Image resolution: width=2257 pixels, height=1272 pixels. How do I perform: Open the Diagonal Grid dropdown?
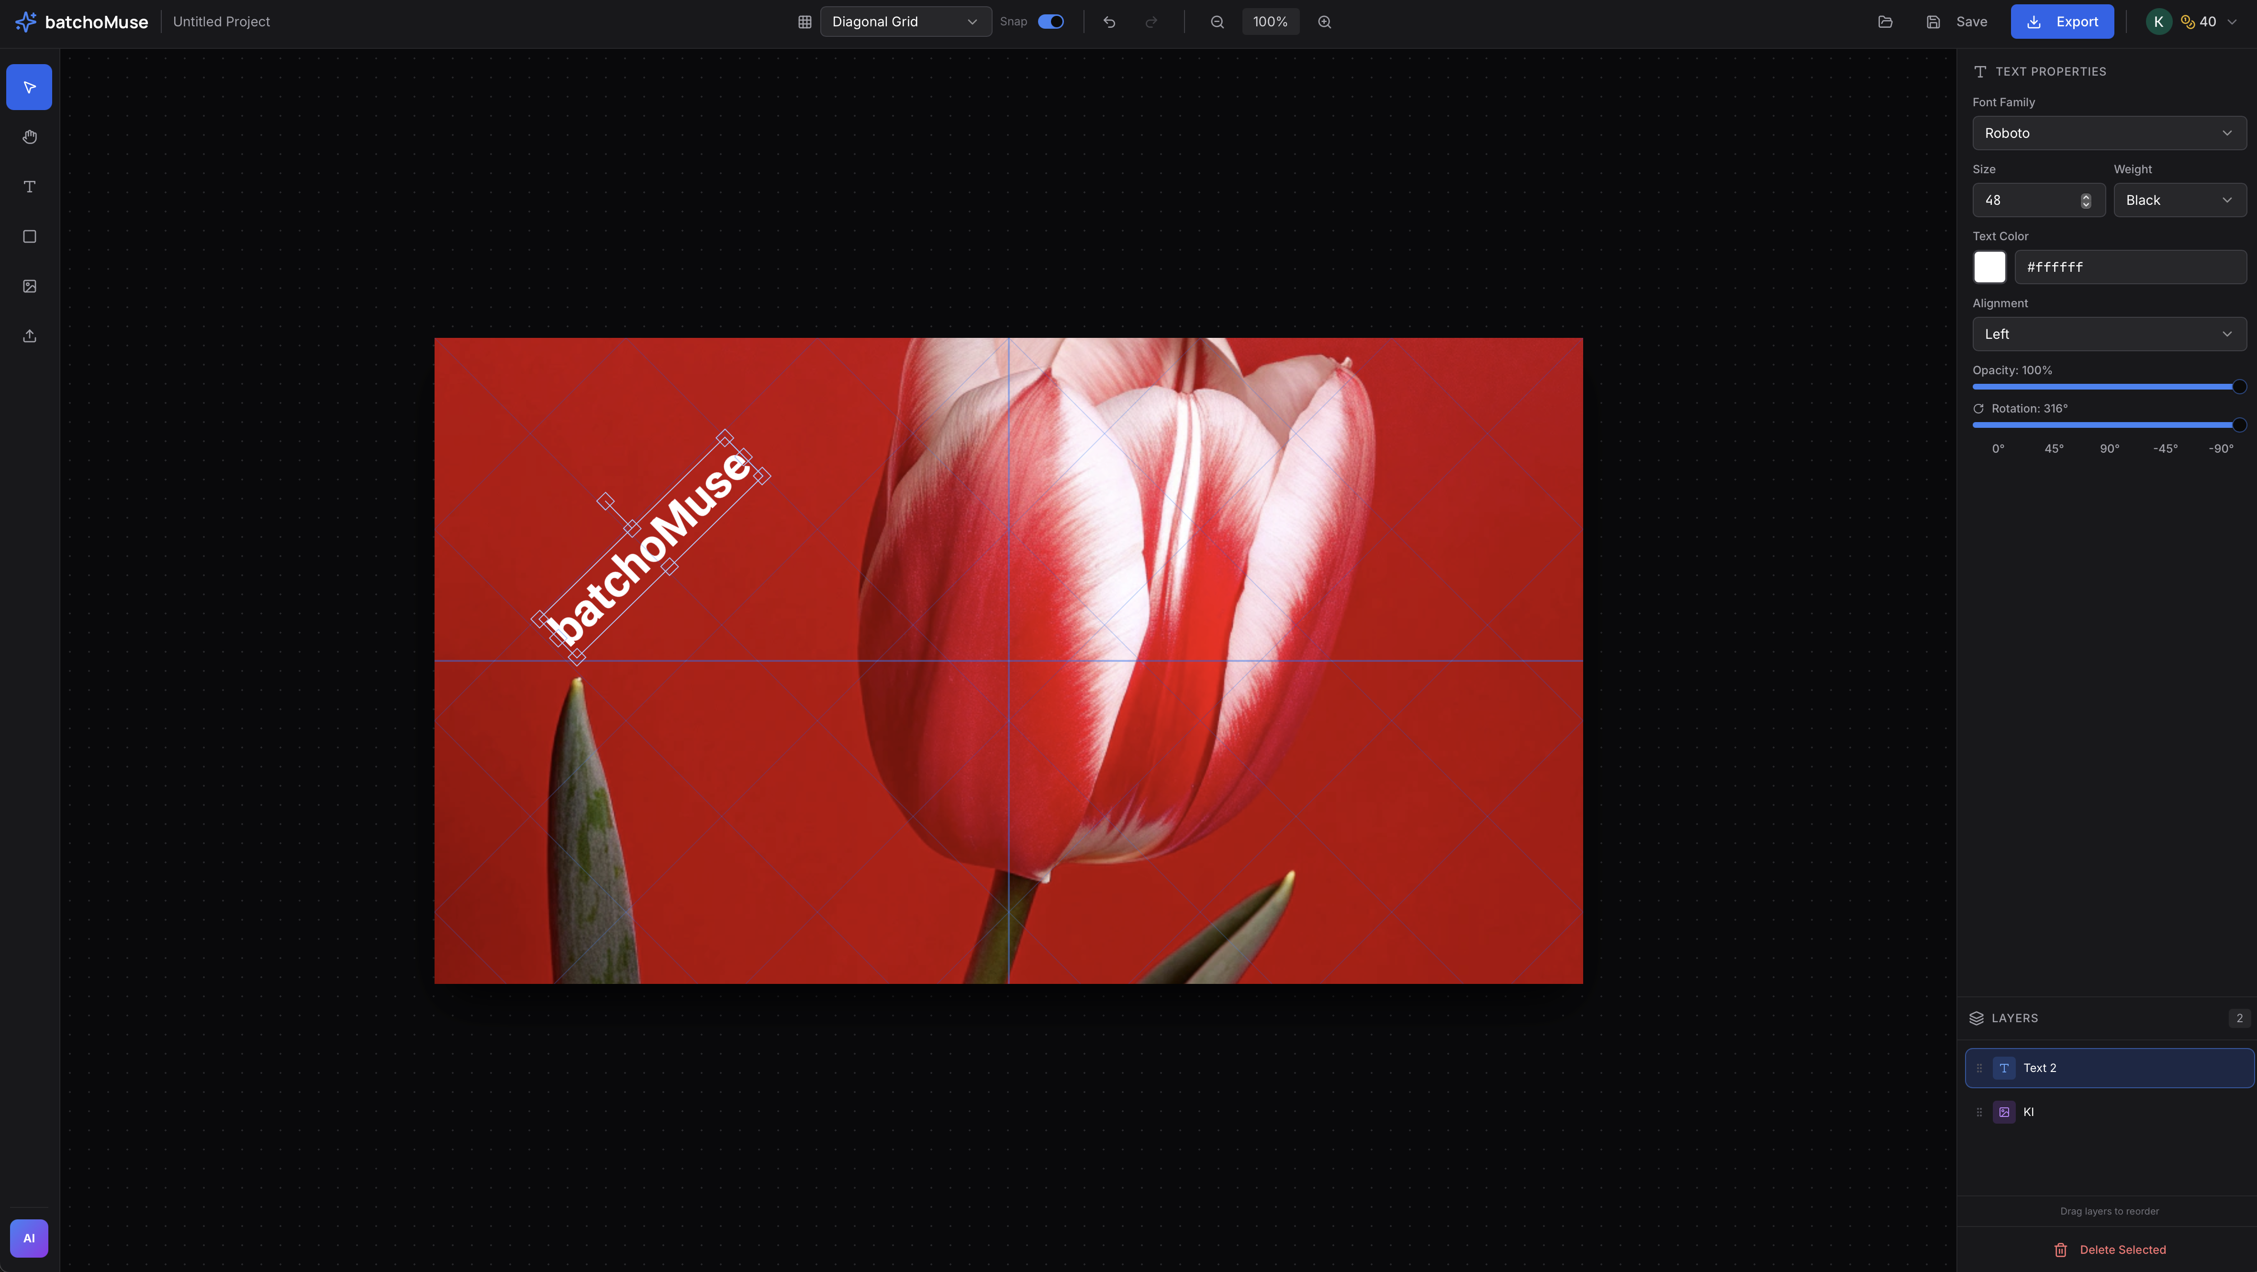tap(905, 22)
